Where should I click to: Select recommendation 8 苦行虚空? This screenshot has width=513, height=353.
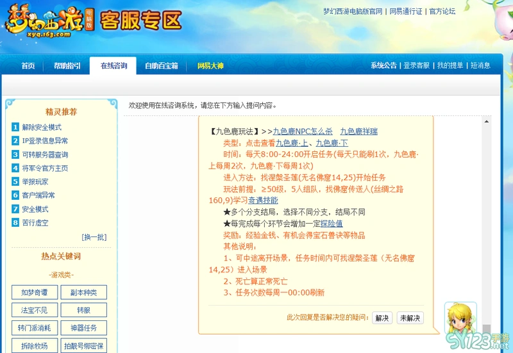(35, 223)
